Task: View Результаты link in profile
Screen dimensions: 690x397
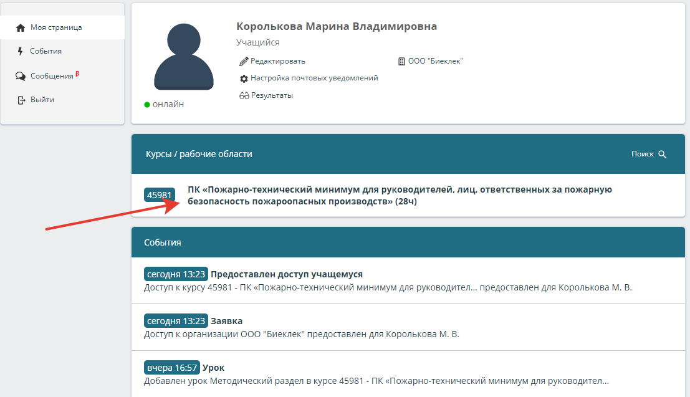Action: (272, 95)
